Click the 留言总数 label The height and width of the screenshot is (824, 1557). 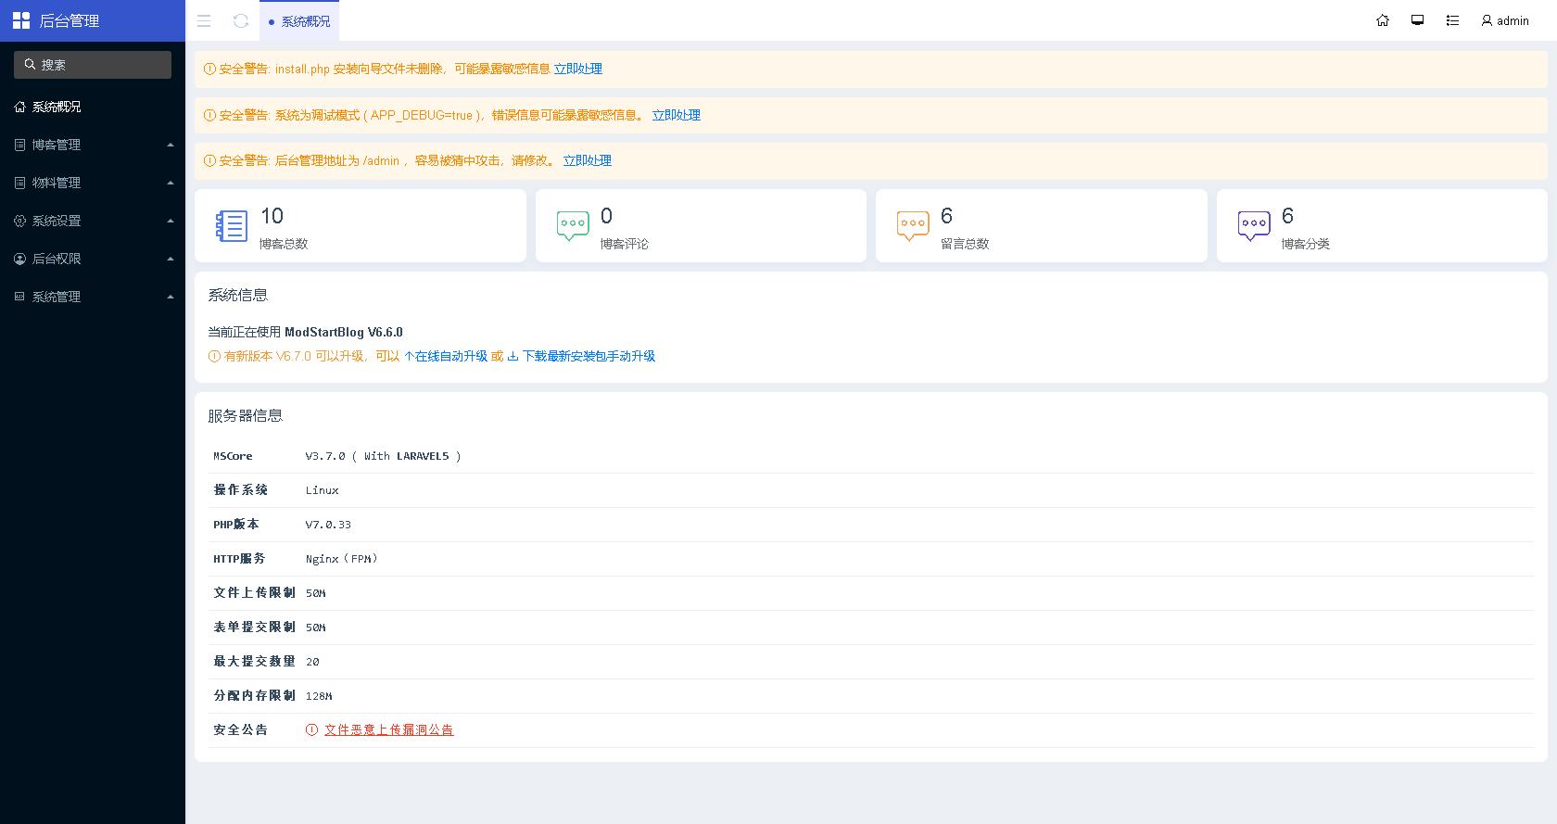click(x=965, y=244)
